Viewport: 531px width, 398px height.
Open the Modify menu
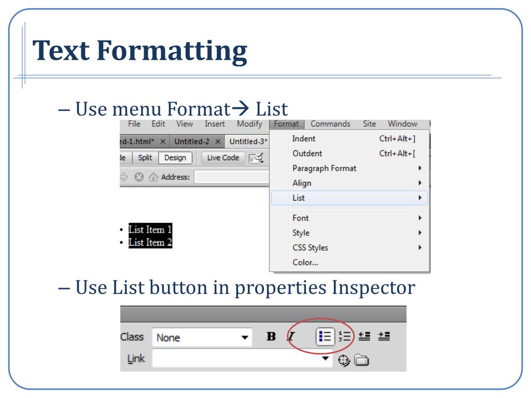(x=249, y=124)
